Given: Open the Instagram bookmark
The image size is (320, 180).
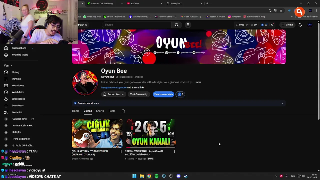Looking at the screenshot, I should pyautogui.click(x=234, y=17).
